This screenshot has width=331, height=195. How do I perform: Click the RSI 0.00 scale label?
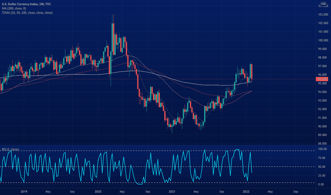[321, 184]
